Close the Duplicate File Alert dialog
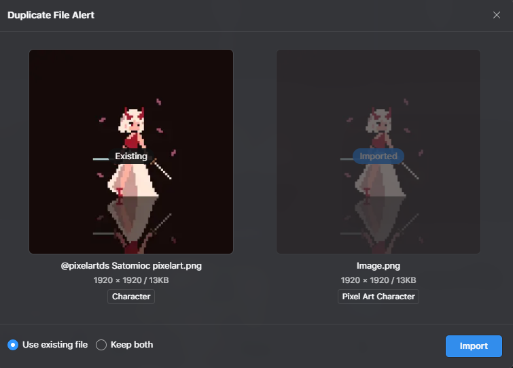The image size is (513, 368). point(496,15)
